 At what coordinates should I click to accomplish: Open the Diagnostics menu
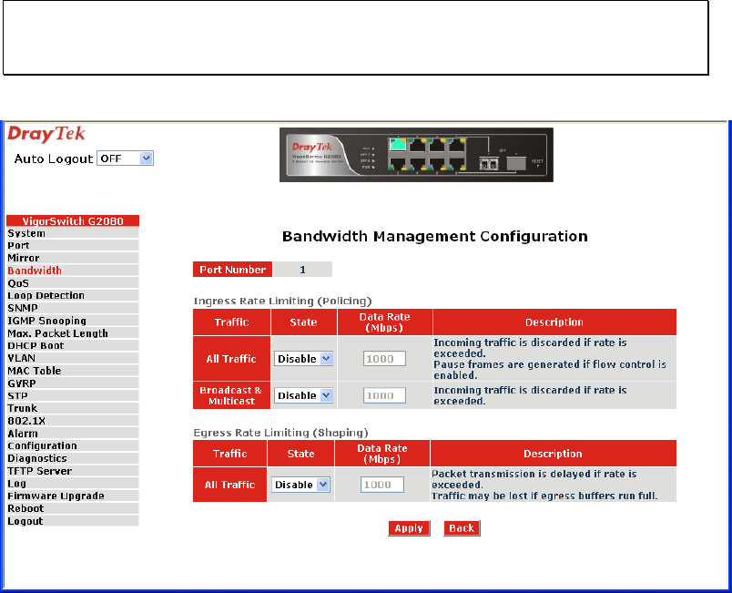[72, 458]
